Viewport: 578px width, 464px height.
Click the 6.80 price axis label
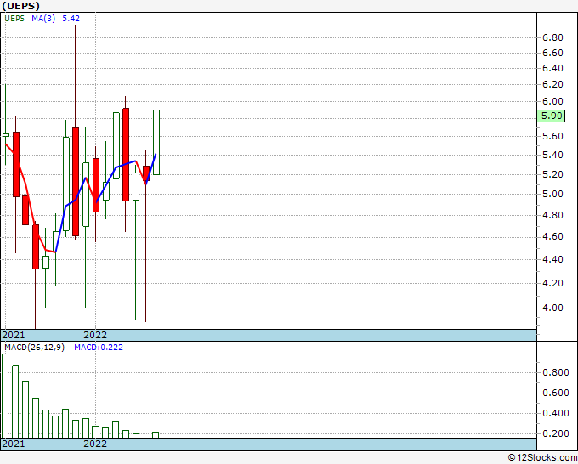[x=552, y=37]
